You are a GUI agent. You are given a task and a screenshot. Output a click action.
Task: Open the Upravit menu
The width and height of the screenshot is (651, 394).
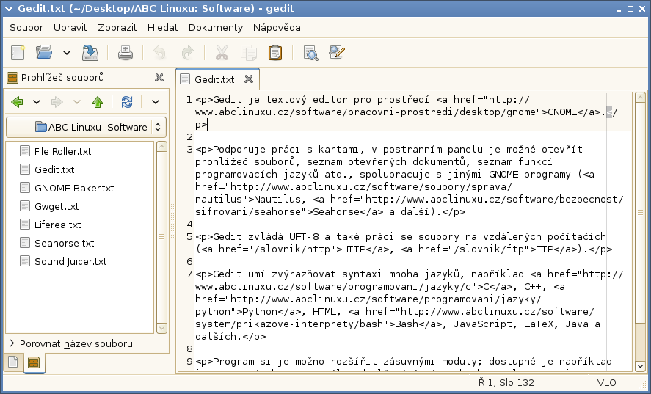pyautogui.click(x=70, y=27)
